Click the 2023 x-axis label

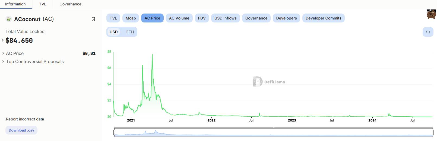point(292,120)
